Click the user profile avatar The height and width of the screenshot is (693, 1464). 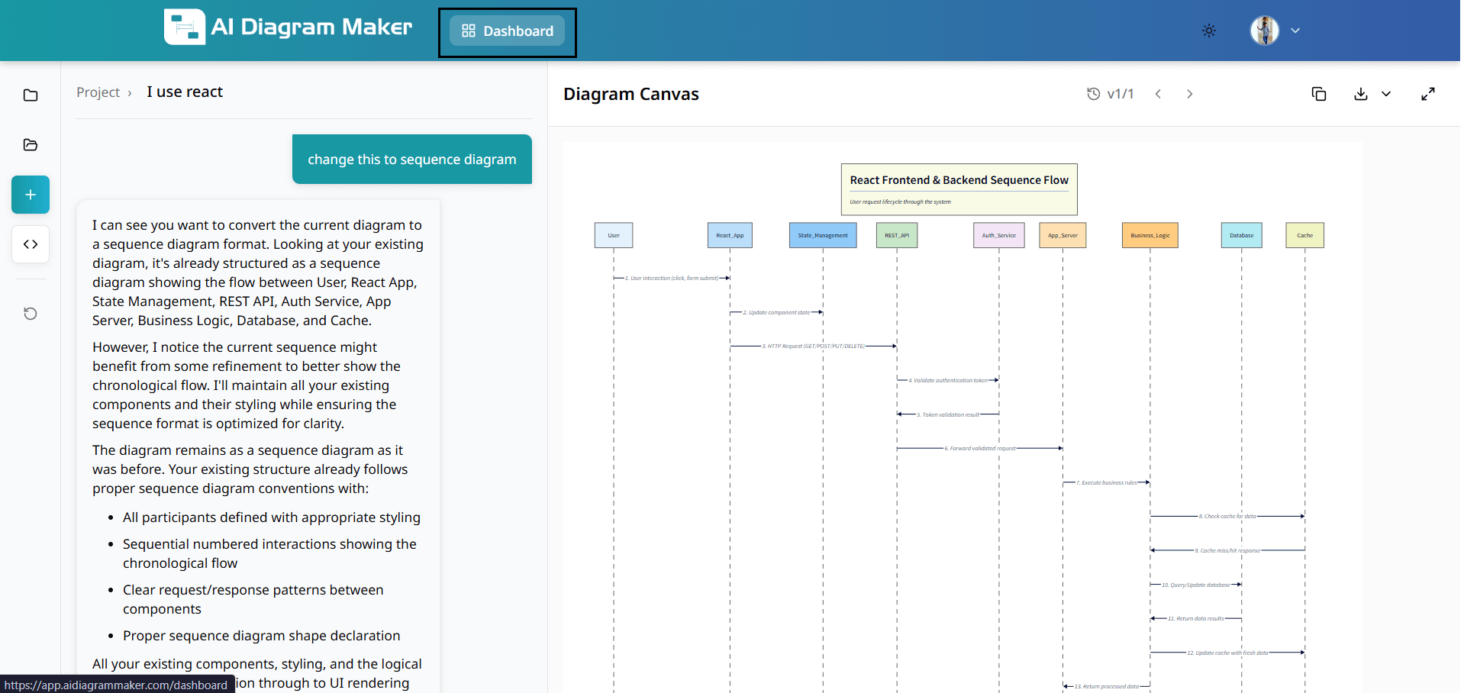pos(1264,31)
